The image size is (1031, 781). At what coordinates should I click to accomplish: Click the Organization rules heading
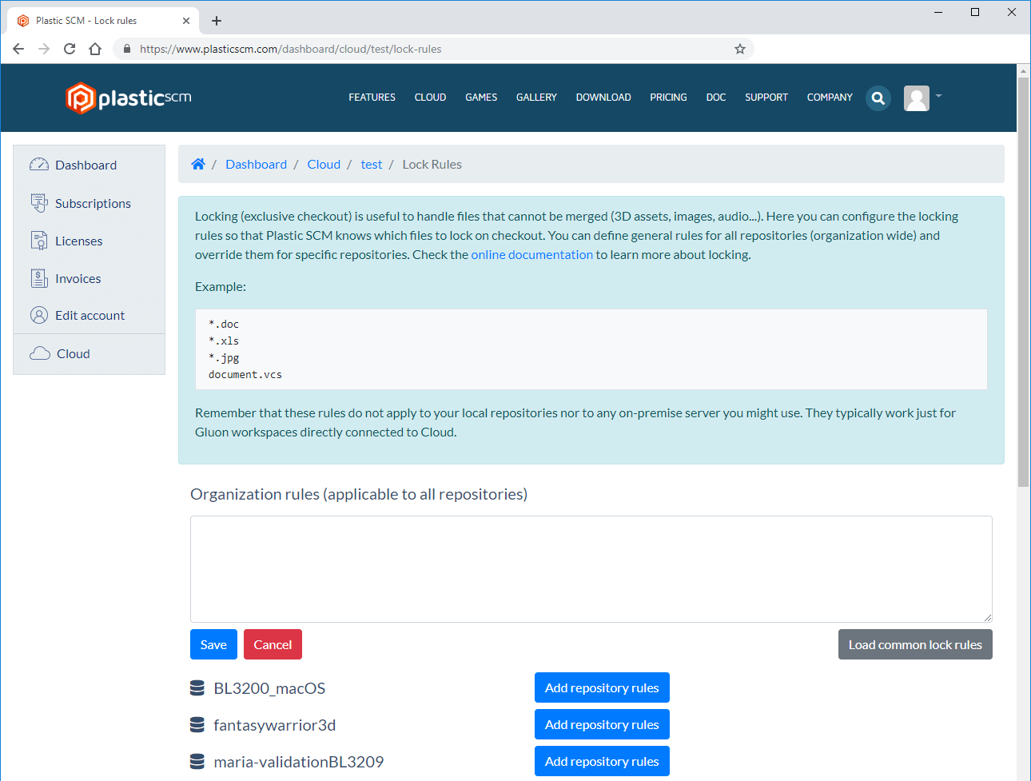coord(359,494)
